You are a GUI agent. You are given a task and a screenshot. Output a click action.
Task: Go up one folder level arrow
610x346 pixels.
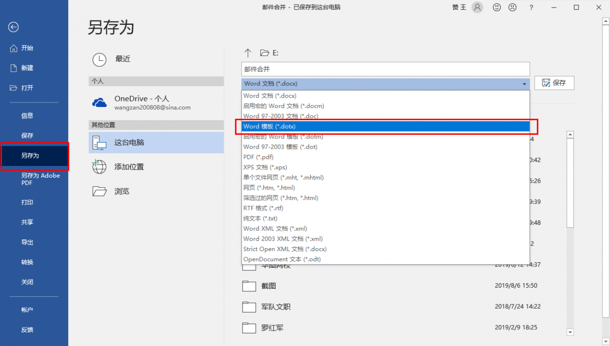[x=248, y=53]
